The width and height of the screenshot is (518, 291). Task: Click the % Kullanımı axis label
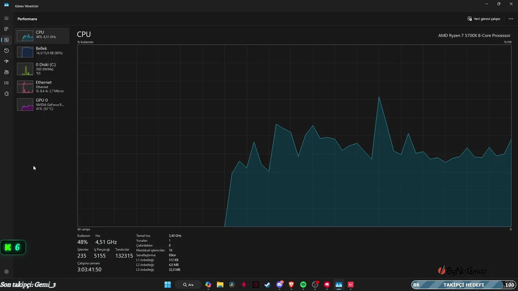tap(85, 42)
